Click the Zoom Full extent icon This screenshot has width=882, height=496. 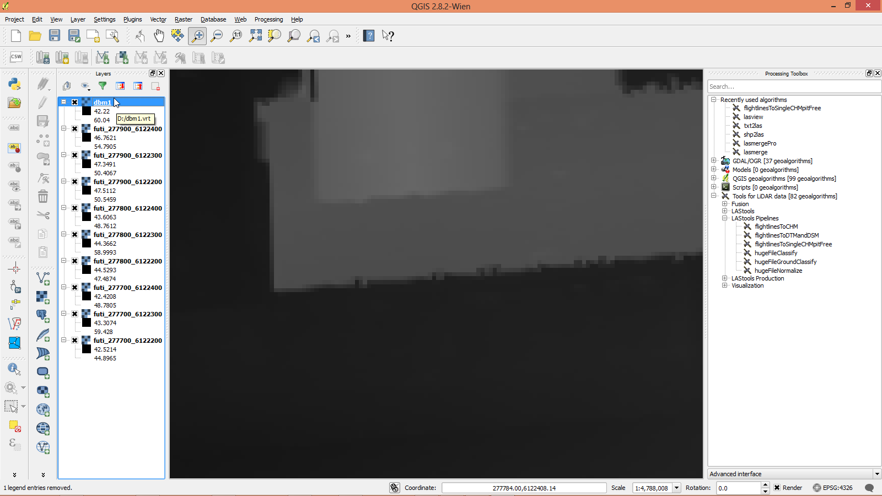coord(255,36)
